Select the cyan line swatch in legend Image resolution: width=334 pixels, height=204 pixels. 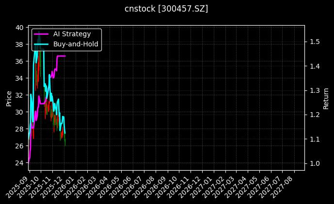[43, 44]
